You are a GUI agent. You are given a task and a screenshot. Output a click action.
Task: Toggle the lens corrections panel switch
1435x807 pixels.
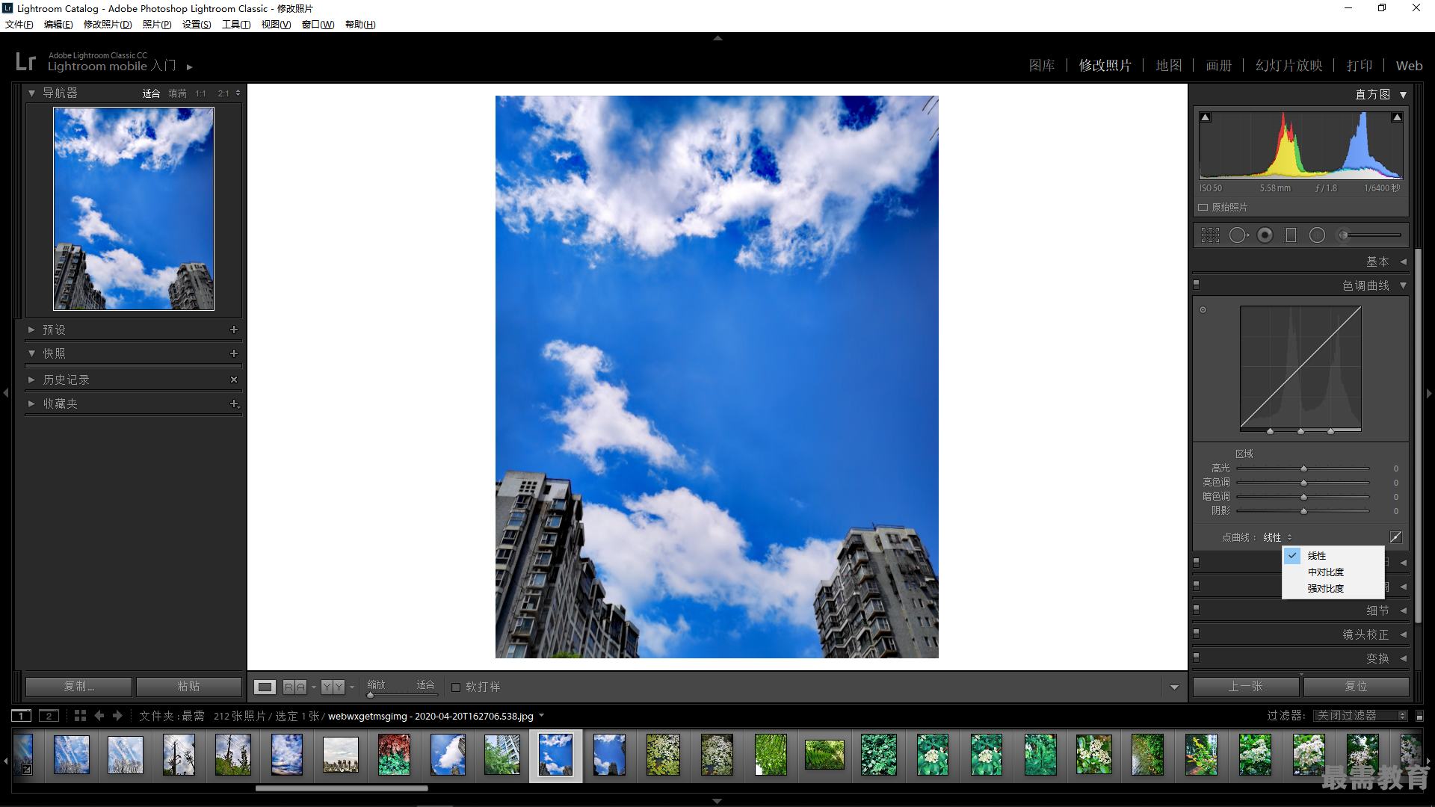click(1197, 634)
